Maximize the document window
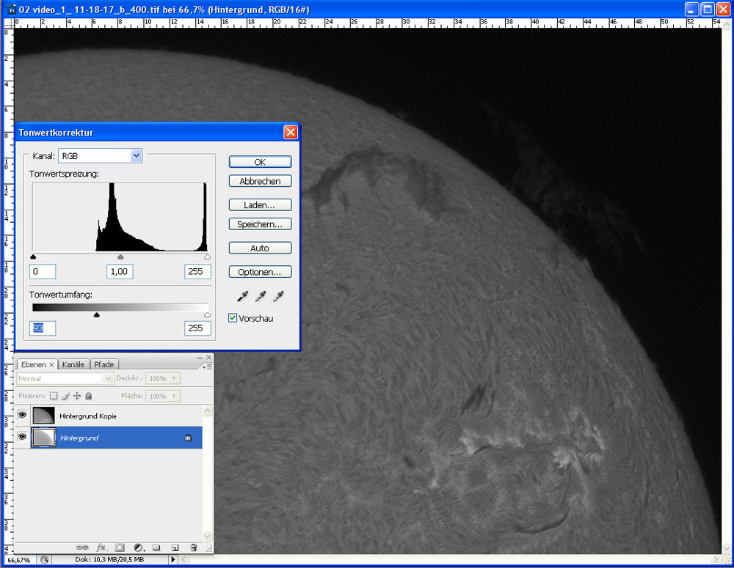 click(708, 10)
